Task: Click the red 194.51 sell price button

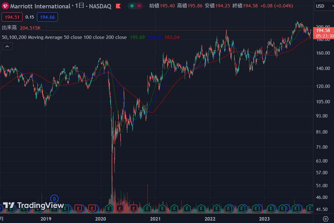Action: point(12,17)
